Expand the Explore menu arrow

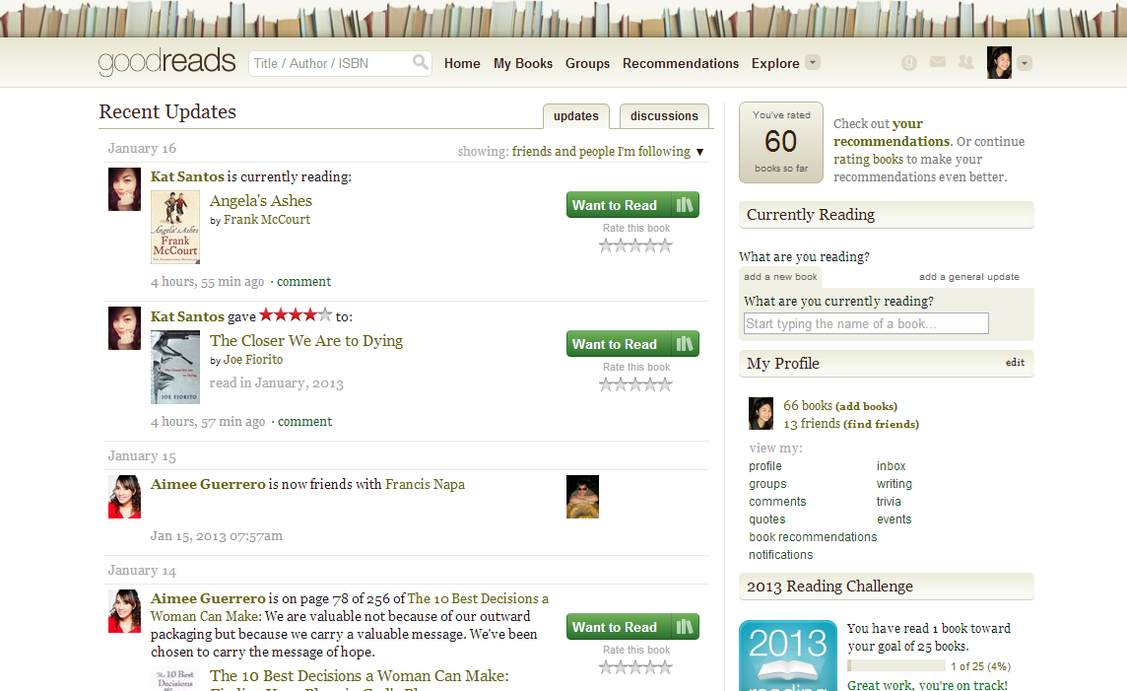pyautogui.click(x=812, y=62)
